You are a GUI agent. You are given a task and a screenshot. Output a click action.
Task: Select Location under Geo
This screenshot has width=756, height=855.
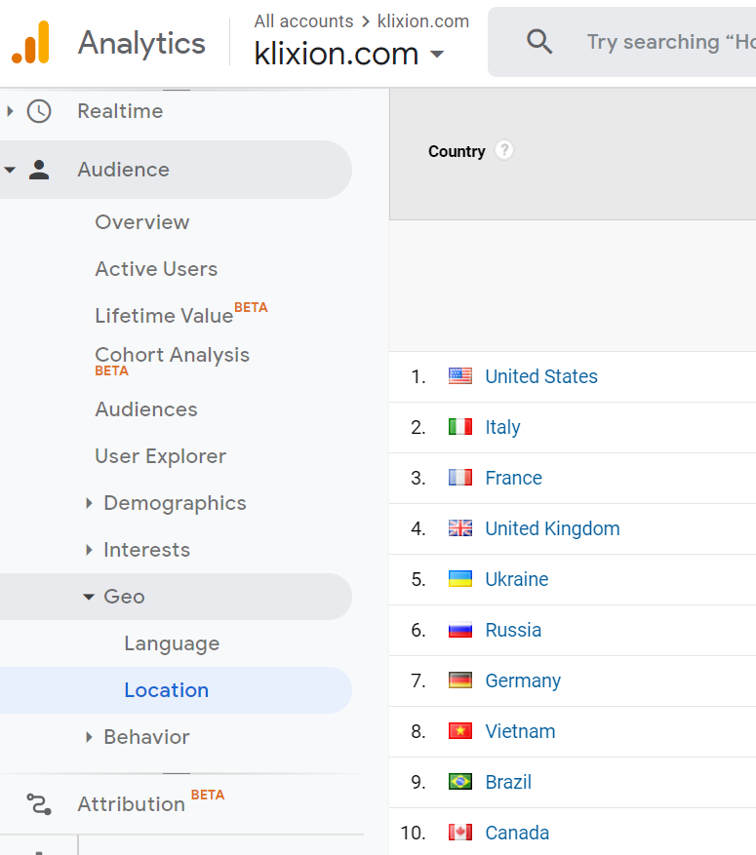(x=167, y=690)
